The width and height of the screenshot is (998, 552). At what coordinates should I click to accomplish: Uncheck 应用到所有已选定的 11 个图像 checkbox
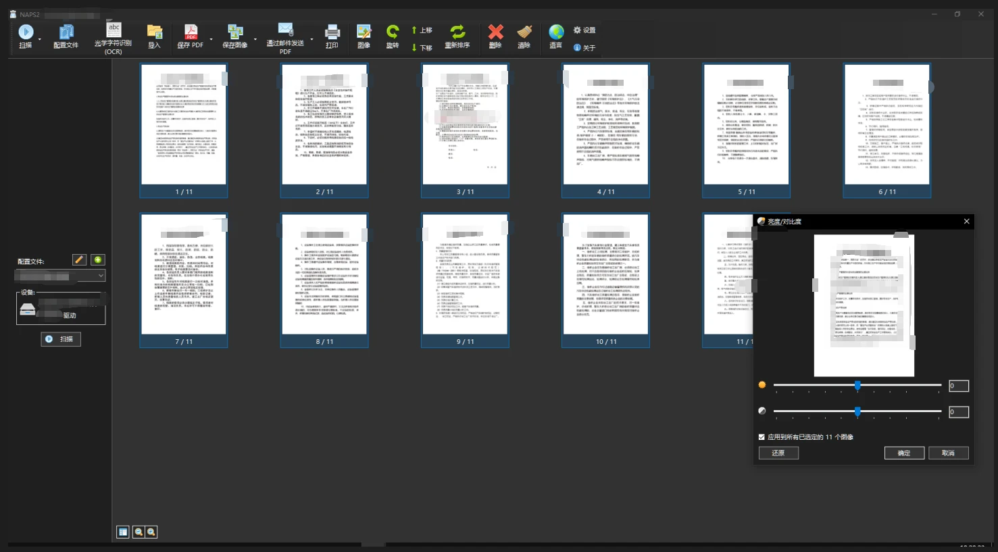click(x=762, y=437)
